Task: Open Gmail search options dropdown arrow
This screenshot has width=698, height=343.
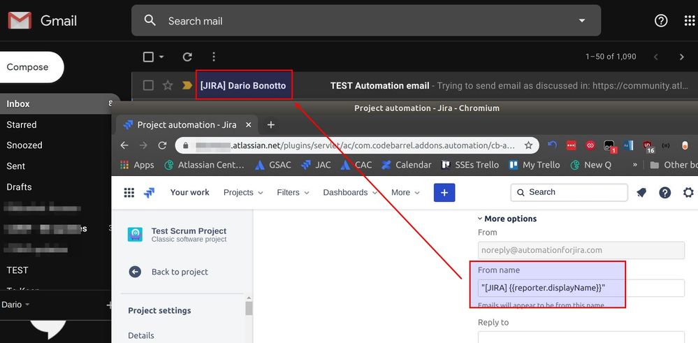Action: [581, 20]
